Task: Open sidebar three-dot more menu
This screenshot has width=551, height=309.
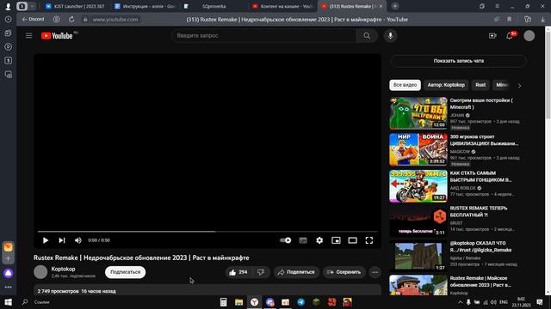Action: click(x=8, y=287)
